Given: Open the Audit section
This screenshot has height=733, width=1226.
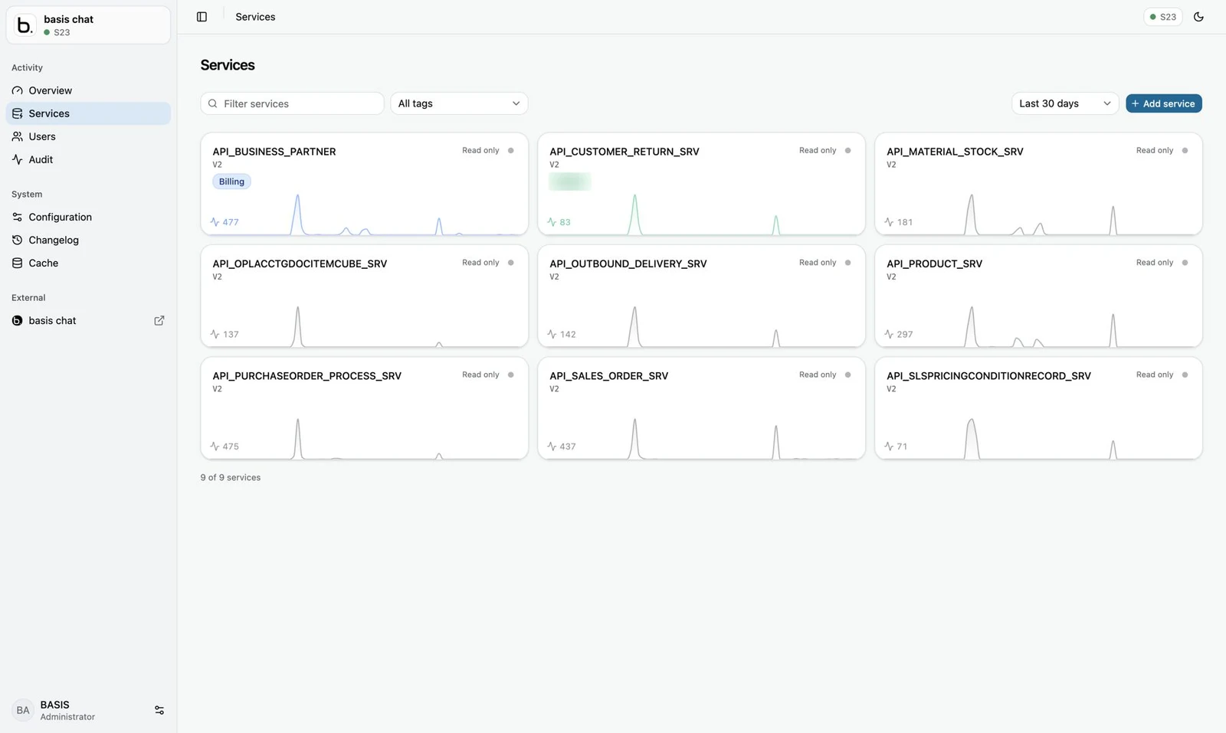Looking at the screenshot, I should click(x=88, y=159).
